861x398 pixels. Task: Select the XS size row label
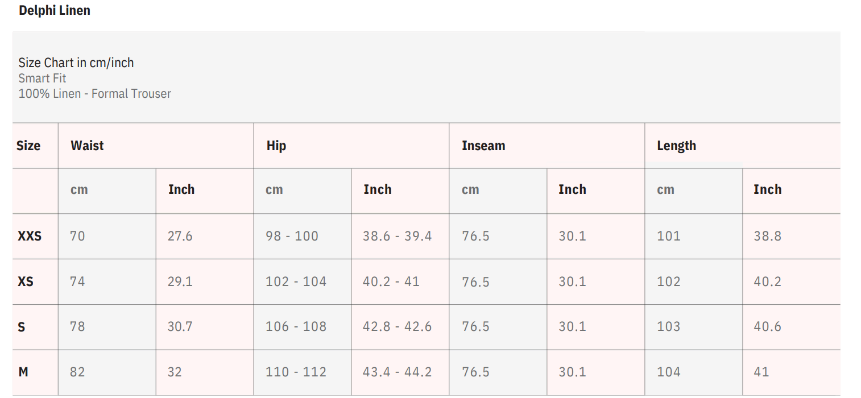(x=26, y=281)
